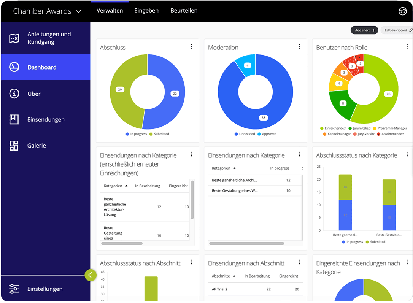
Task: Open the Abschluss chart three-dot menu
Action: [x=191, y=46]
